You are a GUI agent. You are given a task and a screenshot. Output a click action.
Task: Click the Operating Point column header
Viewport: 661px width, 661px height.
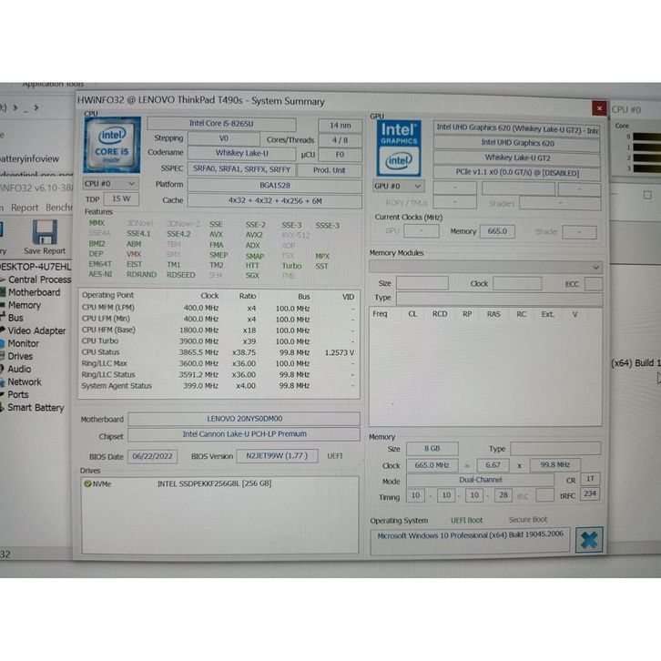(108, 295)
